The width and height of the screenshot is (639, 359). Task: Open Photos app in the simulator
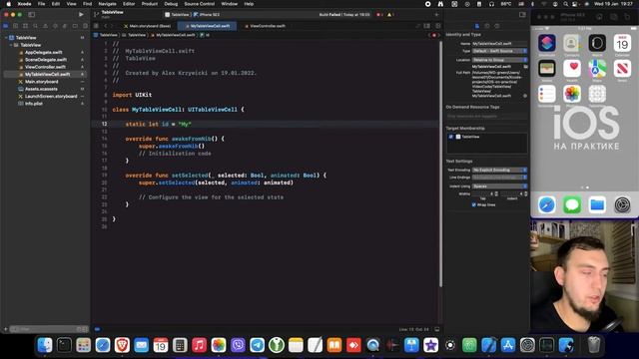[572, 94]
